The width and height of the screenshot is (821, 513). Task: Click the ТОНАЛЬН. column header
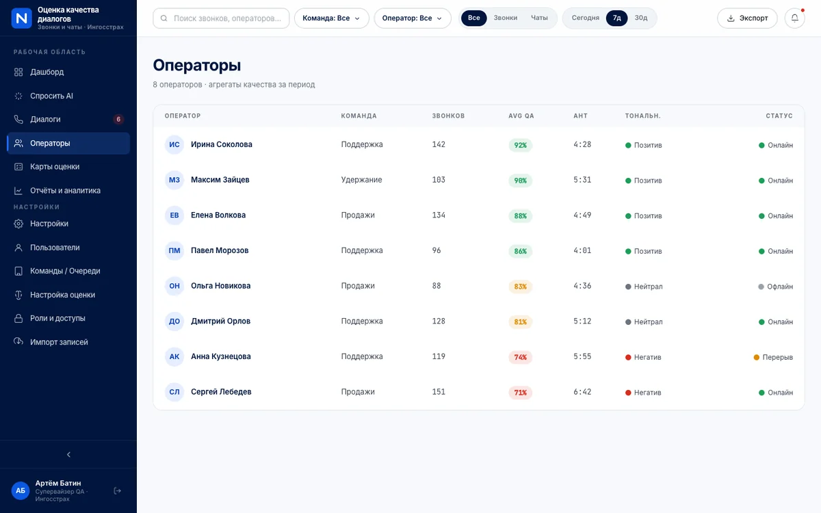(x=643, y=116)
